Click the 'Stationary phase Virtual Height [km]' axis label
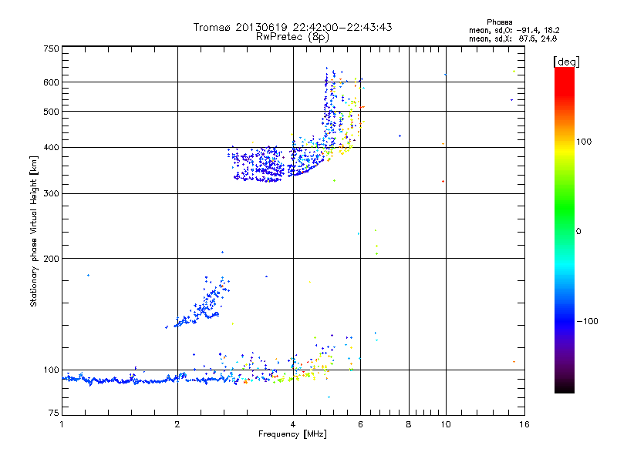Image resolution: width=617 pixels, height=462 pixels. click(x=34, y=231)
